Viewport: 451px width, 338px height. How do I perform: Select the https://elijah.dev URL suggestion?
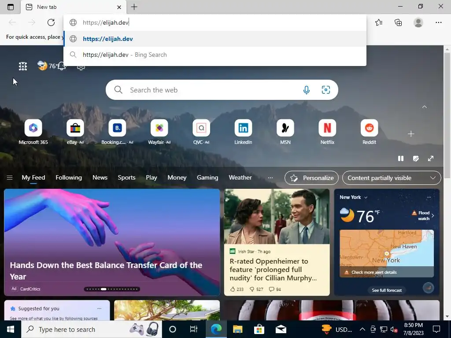click(215, 39)
